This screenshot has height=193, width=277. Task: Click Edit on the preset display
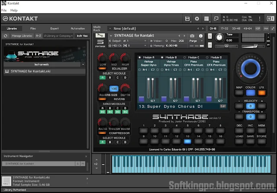[223, 106]
